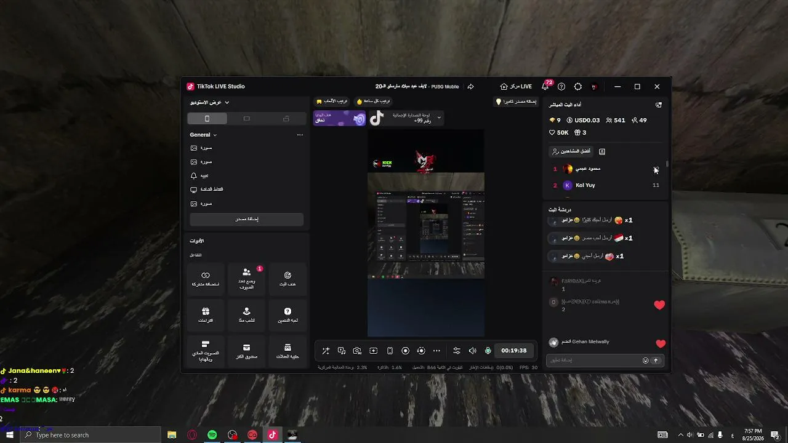Viewport: 788px width, 443px height.
Task: Open the help question mark icon
Action: point(561,87)
